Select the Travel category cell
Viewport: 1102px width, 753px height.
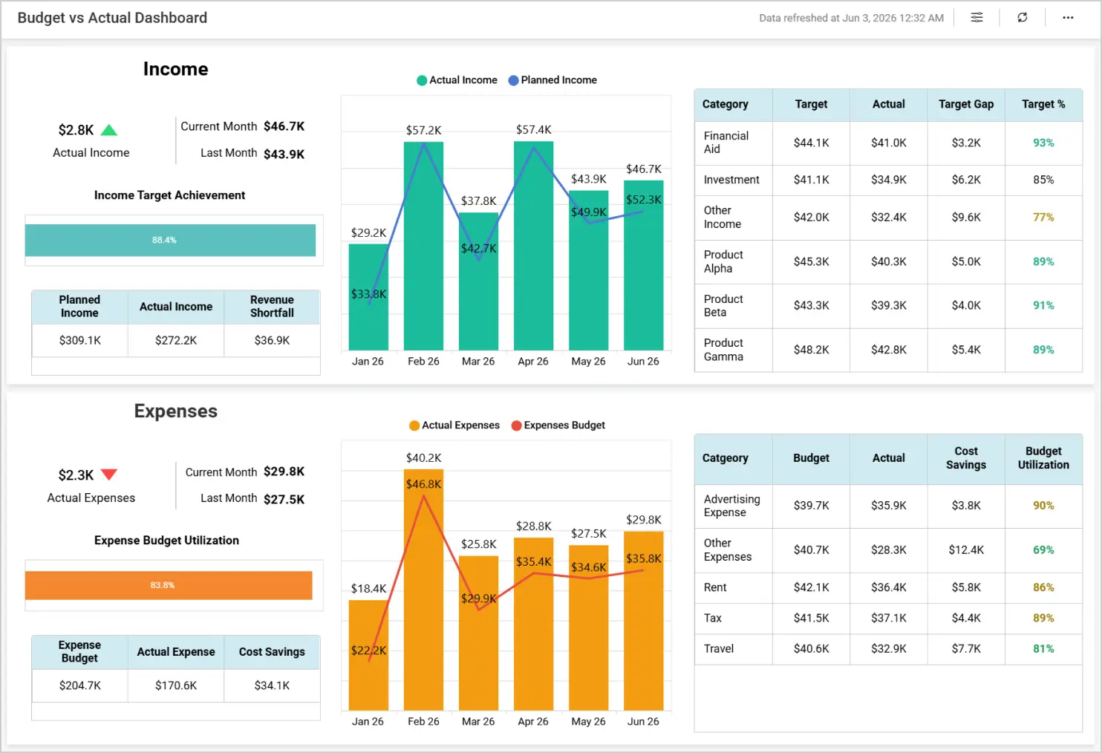pyautogui.click(x=733, y=648)
